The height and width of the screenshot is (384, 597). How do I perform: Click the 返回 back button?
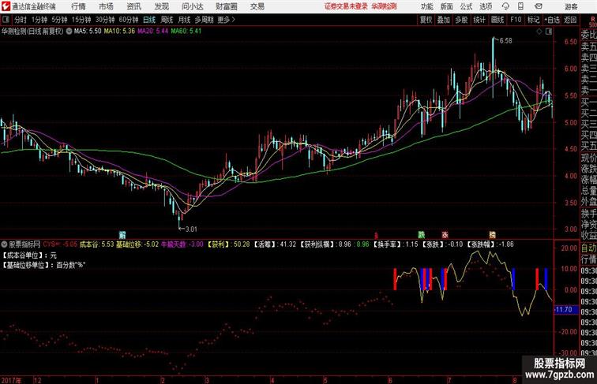[570, 20]
